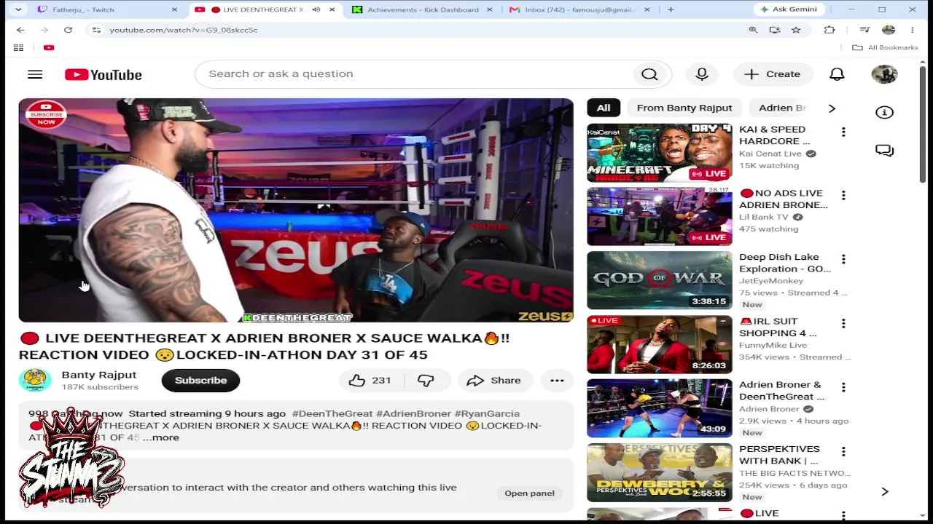Click the Create button
Screen dimensions: 933x524
tap(773, 74)
